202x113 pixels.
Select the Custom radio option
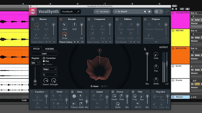click(x=44, y=64)
